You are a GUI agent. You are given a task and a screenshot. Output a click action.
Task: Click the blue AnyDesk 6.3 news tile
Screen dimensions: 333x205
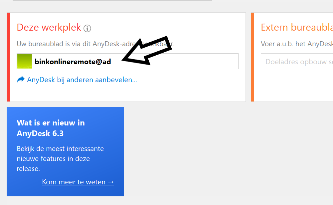click(x=65, y=151)
